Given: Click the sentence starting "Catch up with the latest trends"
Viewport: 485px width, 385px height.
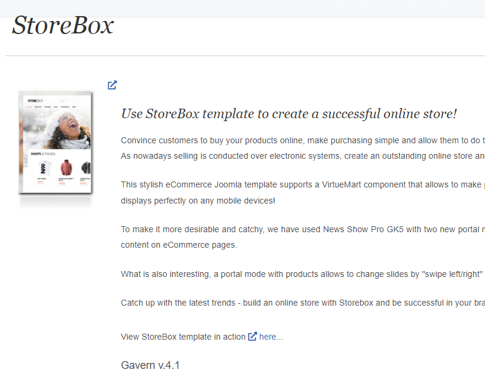Looking at the screenshot, I should pyautogui.click(x=303, y=303).
